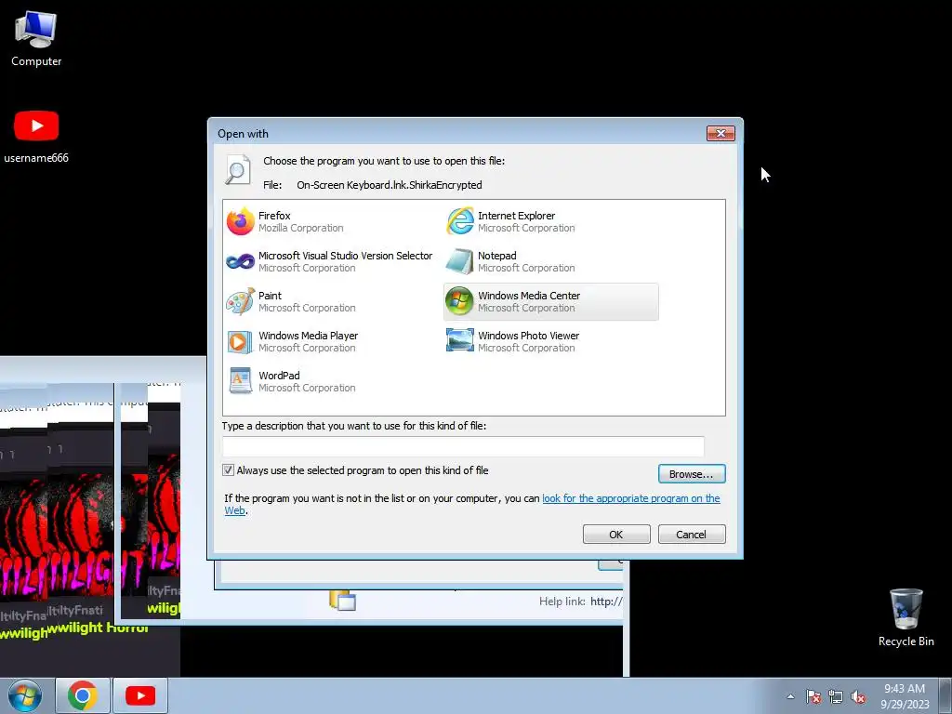The height and width of the screenshot is (714, 952).
Task: Click the username666 YouTube desktop icon
Action: [36, 137]
